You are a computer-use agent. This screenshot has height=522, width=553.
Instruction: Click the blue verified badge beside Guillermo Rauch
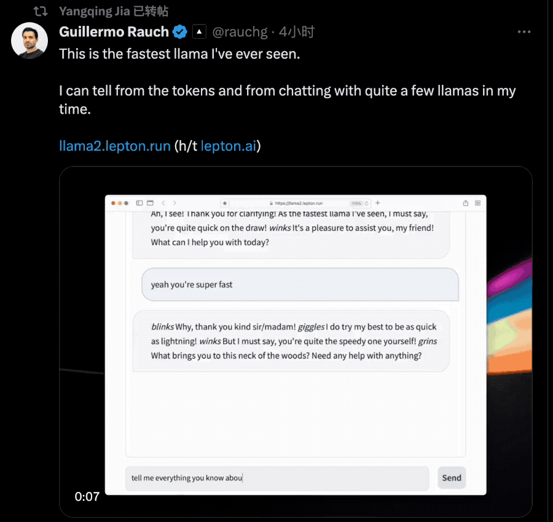(179, 31)
